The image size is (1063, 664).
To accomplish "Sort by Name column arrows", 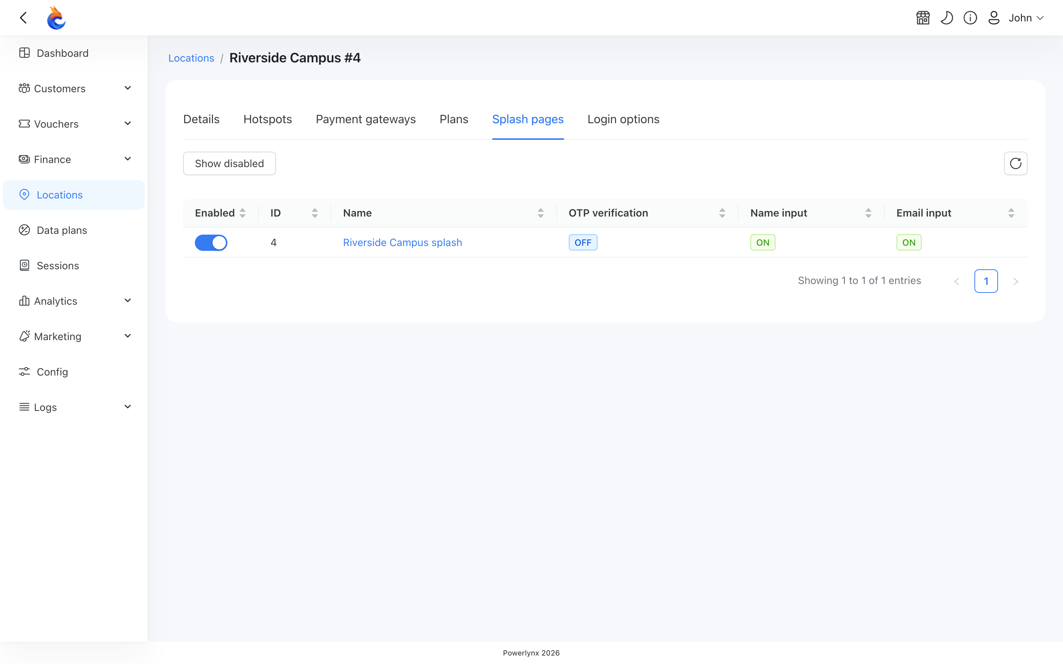I will 541,213.
